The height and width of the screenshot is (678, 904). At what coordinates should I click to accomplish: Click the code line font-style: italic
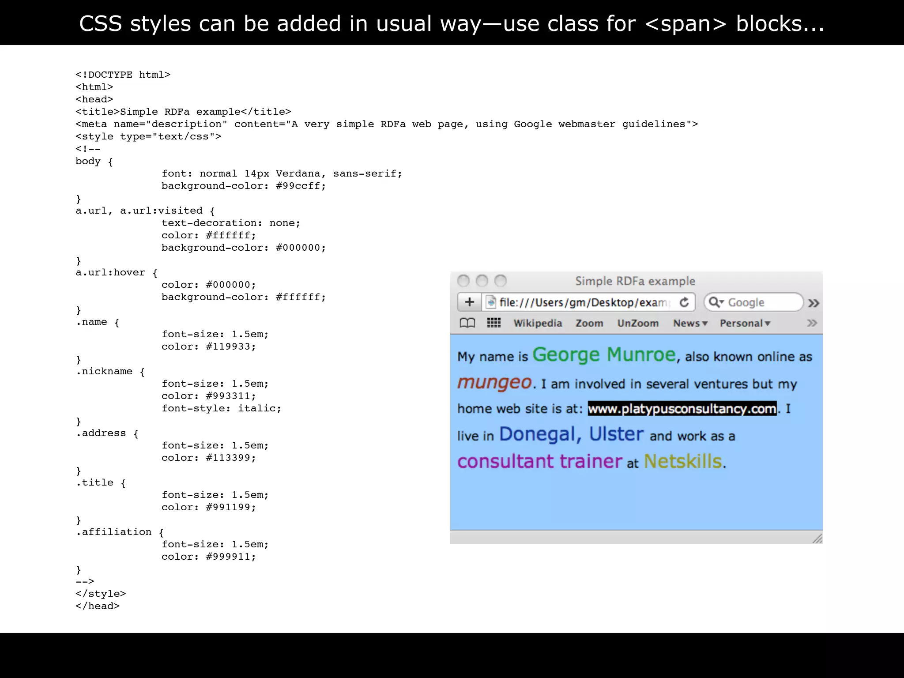pos(222,408)
